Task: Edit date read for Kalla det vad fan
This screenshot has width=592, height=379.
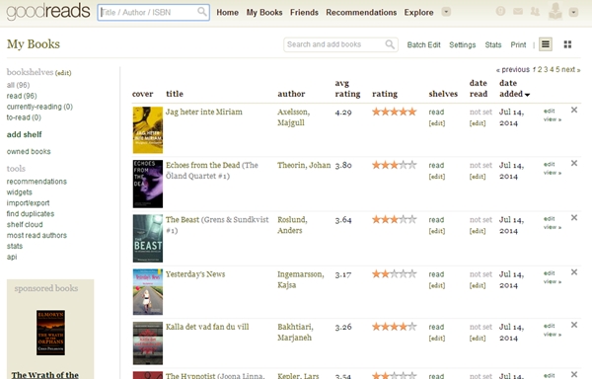Action: click(478, 339)
